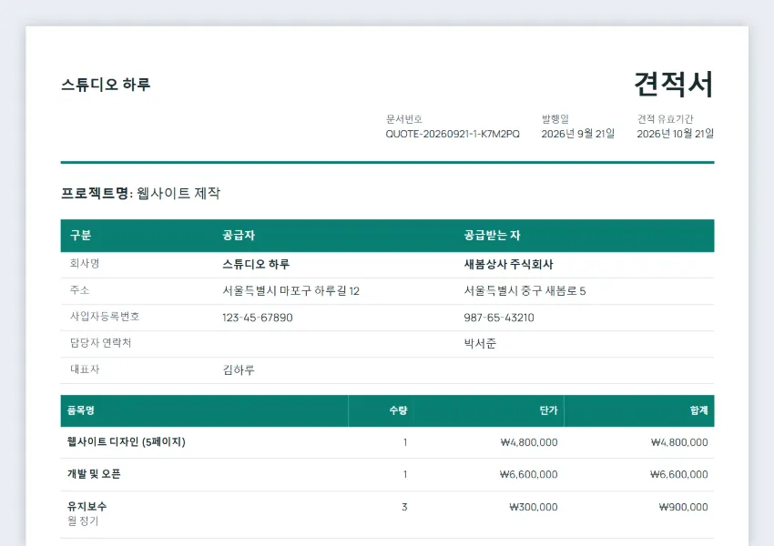Select address '서울특별시 중구 새봄로 5'
Image resolution: width=774 pixels, height=546 pixels.
pyautogui.click(x=524, y=291)
